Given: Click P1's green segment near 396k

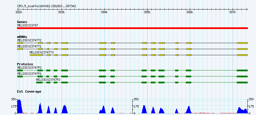Looking at the screenshot, I should tap(189, 76).
